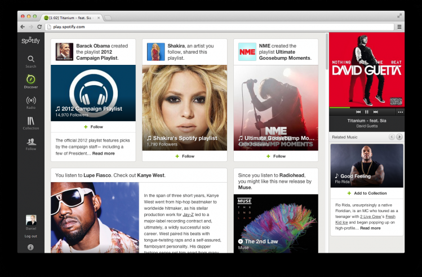Open Search in the Spotify sidebar
Viewport: 422px width, 277px height.
[30, 61]
